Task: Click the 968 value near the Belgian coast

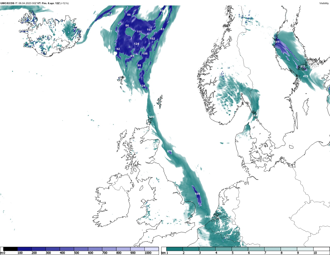Action: [207, 217]
